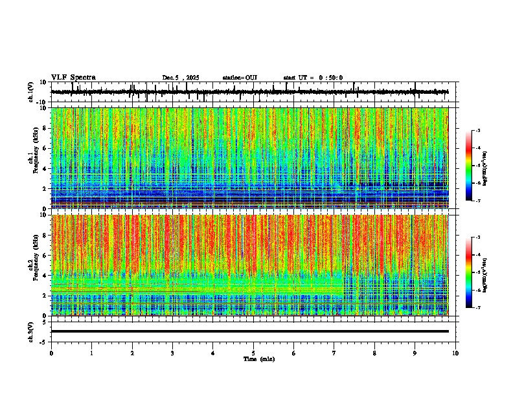
Task: Click time axis tick label "6"
Action: coord(294,353)
